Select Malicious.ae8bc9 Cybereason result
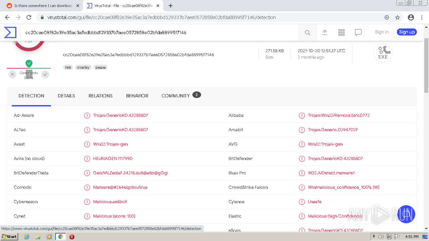The height and width of the screenshot is (241, 429). 110,202
